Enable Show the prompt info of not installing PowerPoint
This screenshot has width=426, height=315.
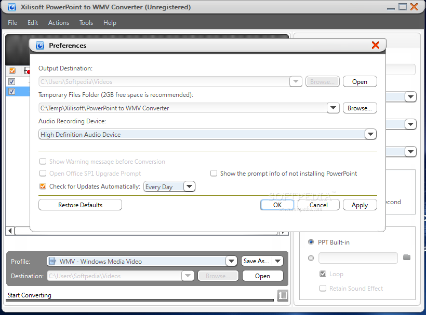[x=214, y=174]
